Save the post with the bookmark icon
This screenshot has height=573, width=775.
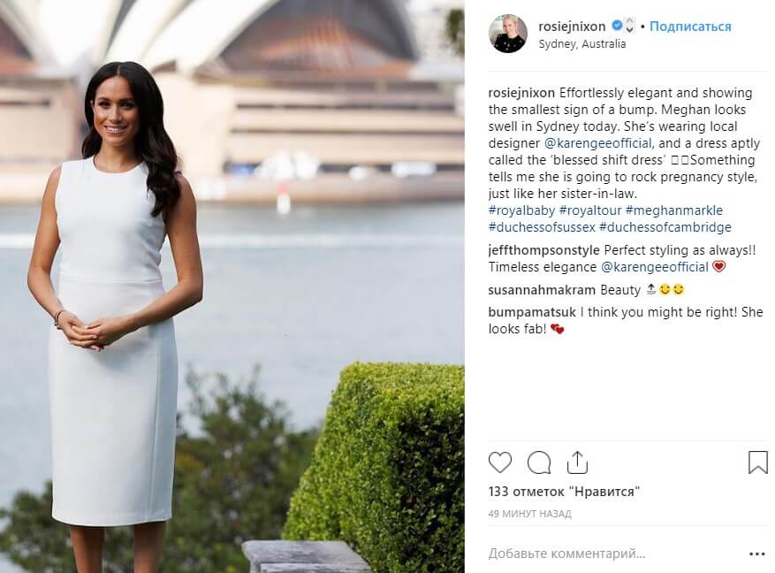point(757,462)
